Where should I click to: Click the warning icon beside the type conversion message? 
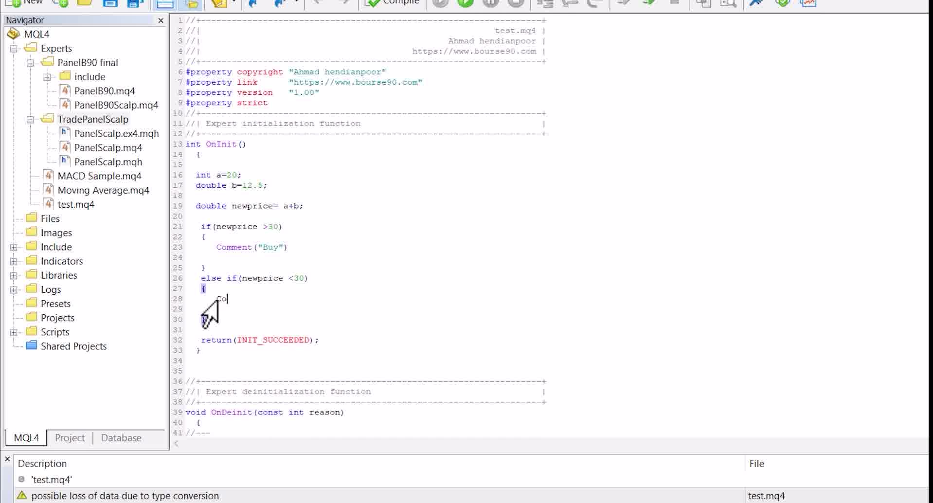point(21,495)
